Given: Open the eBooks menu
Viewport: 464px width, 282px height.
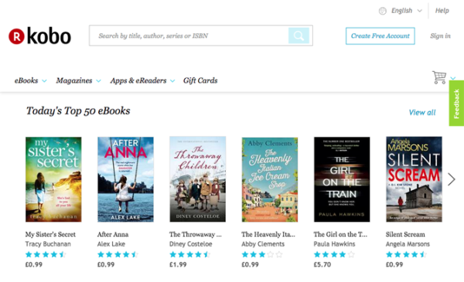Looking at the screenshot, I should [x=30, y=80].
